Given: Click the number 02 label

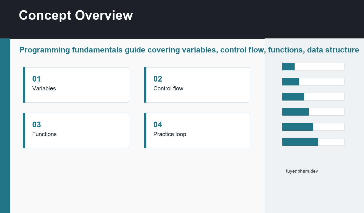Looking at the screenshot, I should (x=158, y=79).
